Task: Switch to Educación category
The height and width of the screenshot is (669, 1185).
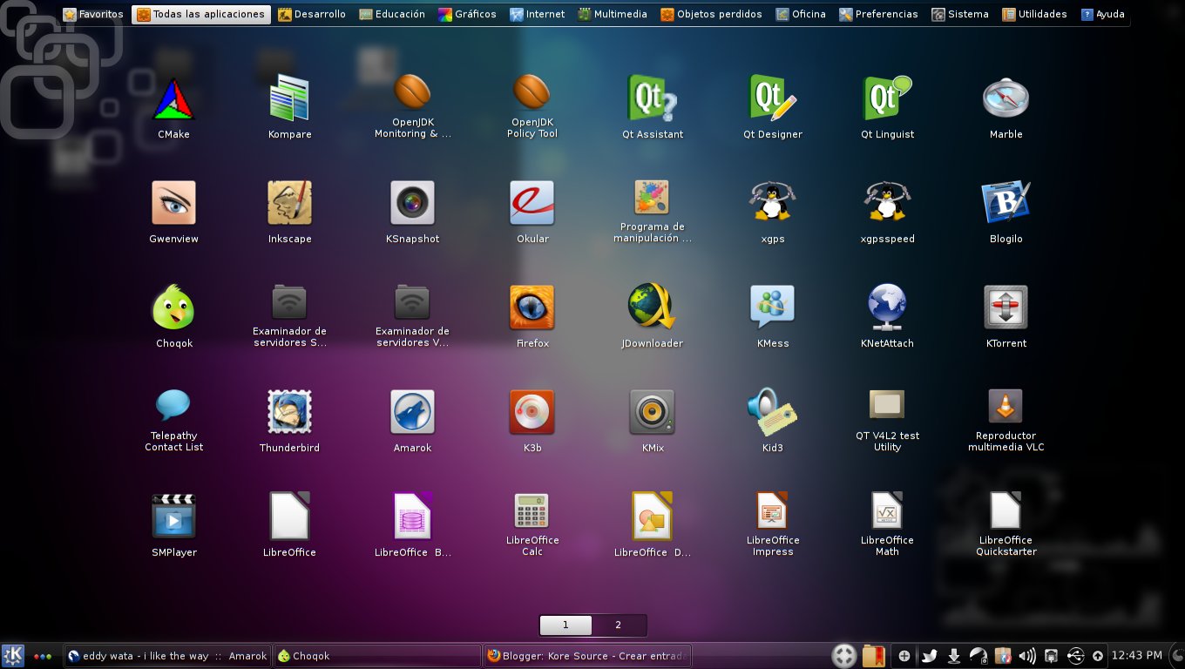Action: point(392,14)
